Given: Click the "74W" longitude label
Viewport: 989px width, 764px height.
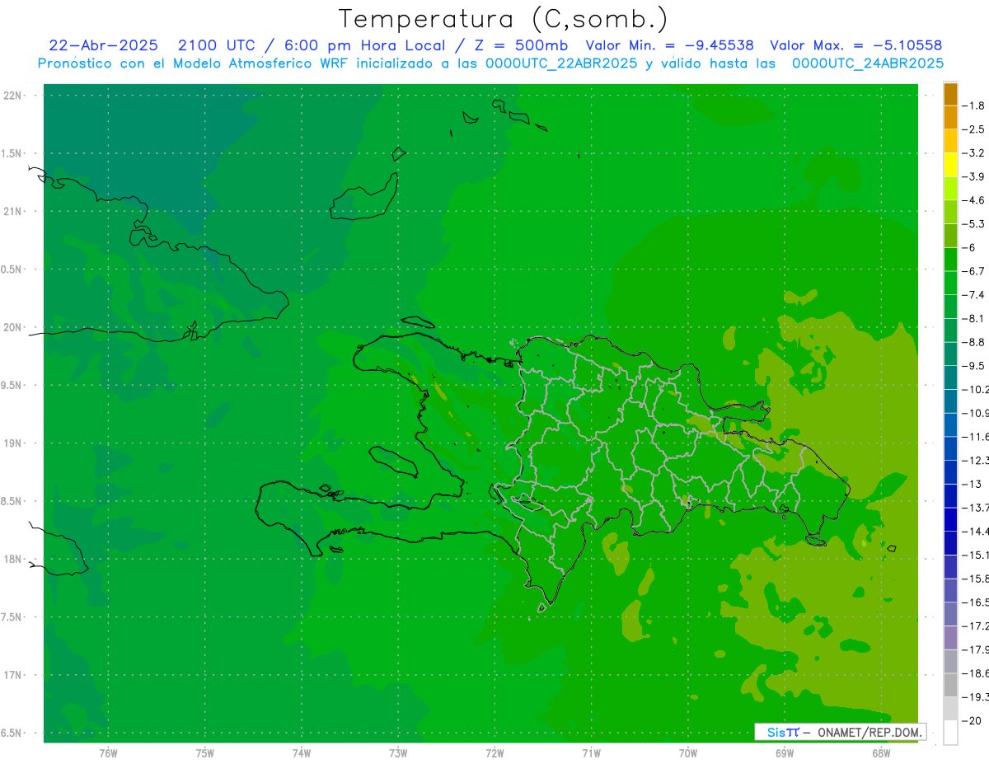Looking at the screenshot, I should point(302,753).
